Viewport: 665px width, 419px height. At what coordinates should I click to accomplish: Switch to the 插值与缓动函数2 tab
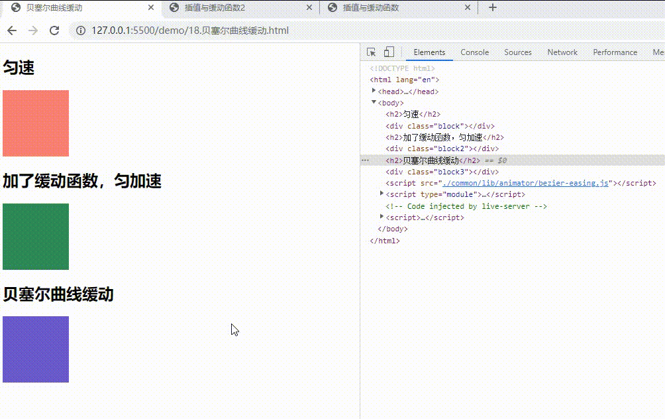point(240,8)
